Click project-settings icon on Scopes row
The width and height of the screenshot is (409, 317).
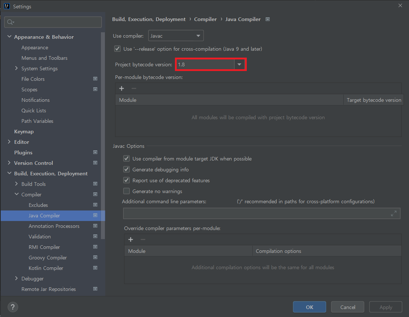[x=95, y=89]
